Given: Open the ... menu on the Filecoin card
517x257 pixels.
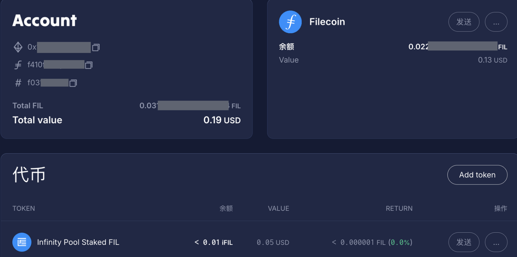Looking at the screenshot, I should click(x=496, y=22).
